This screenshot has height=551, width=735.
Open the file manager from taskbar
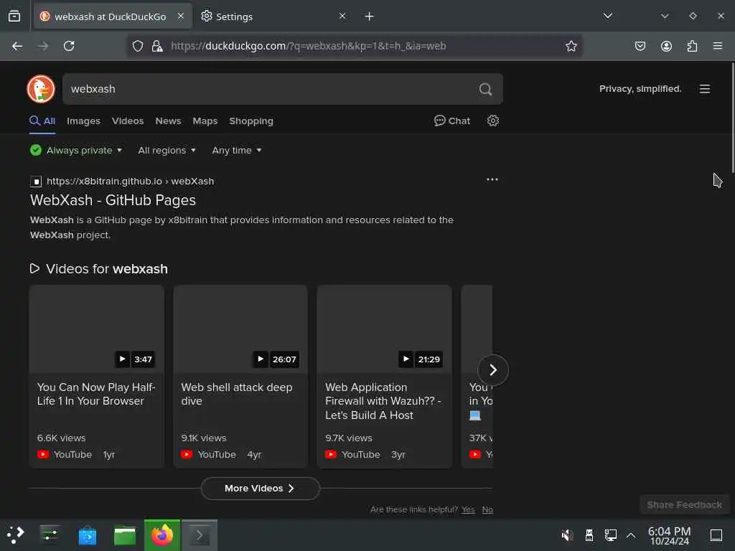125,534
